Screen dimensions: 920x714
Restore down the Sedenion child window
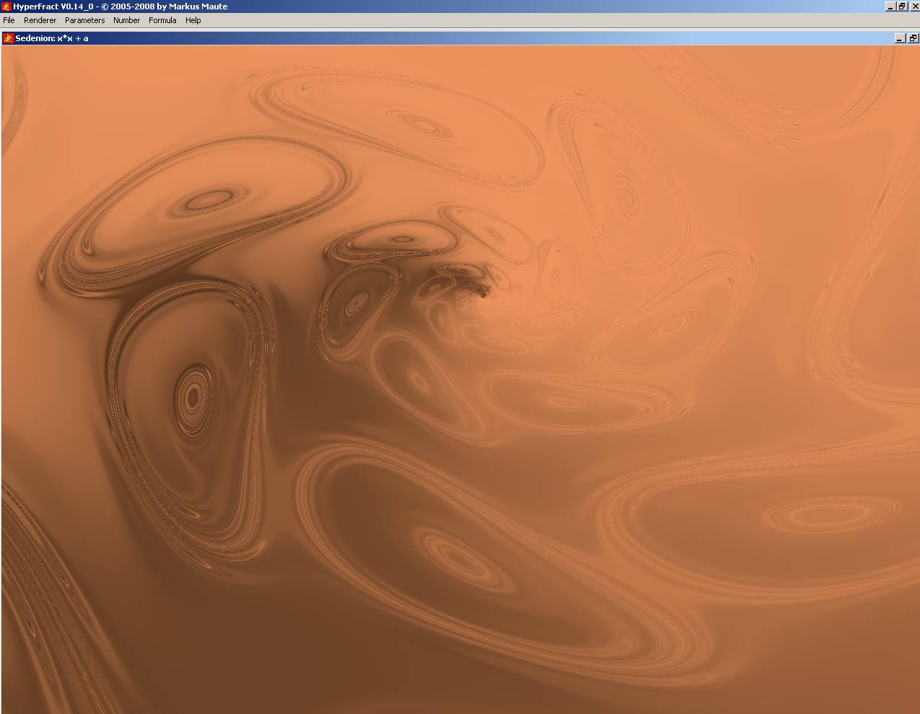[x=913, y=38]
